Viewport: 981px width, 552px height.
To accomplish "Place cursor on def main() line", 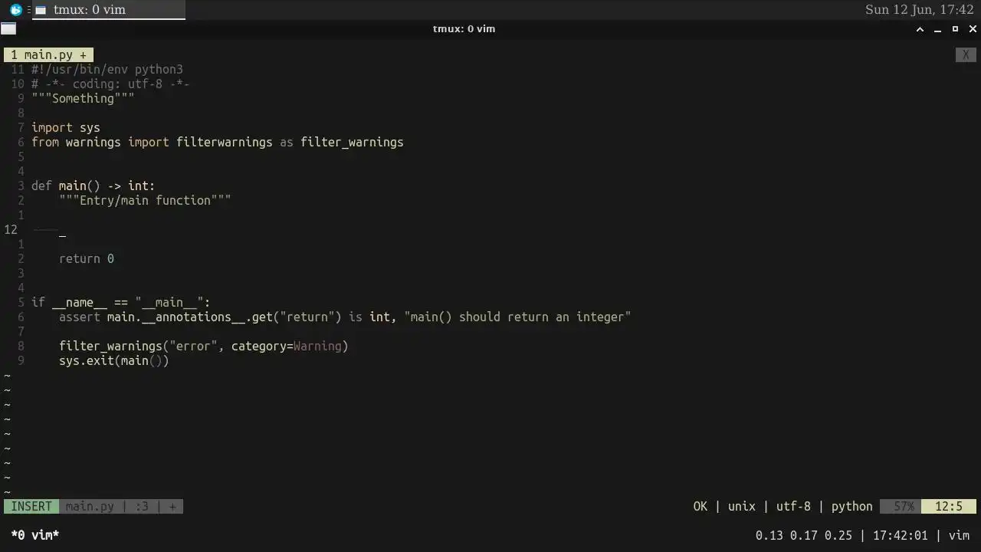I will (93, 186).
